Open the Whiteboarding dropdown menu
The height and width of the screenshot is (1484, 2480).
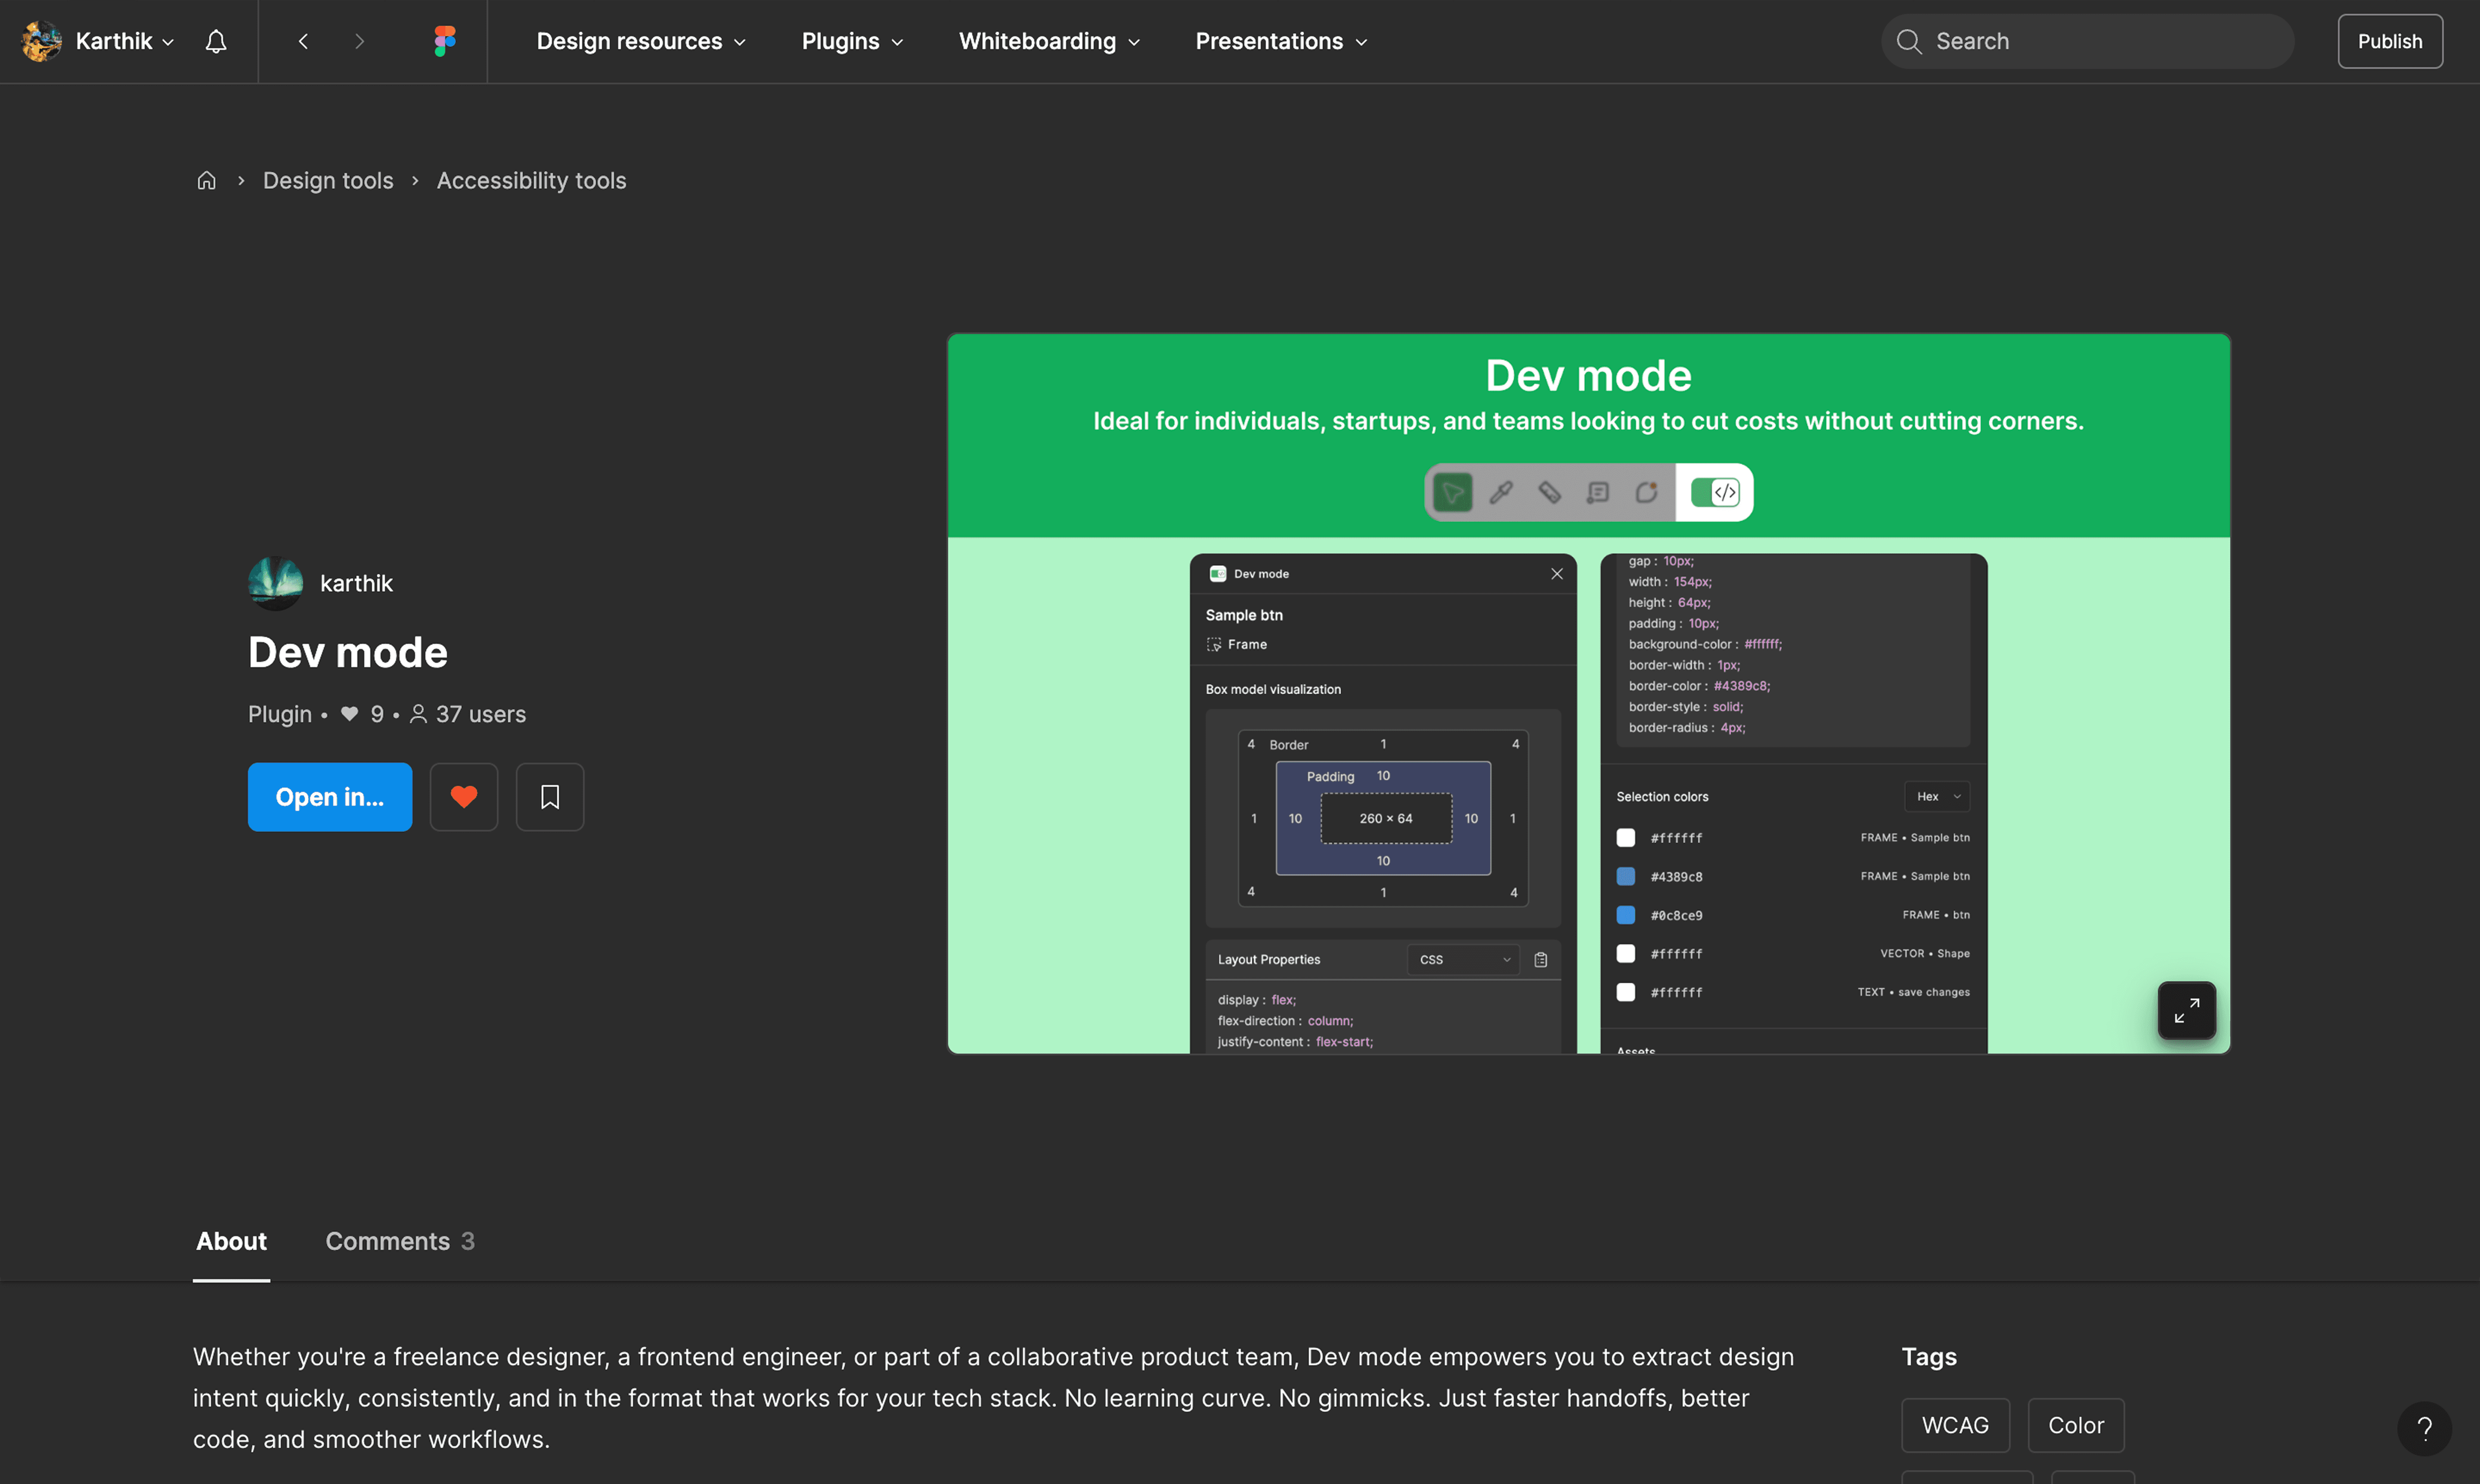1049,41
